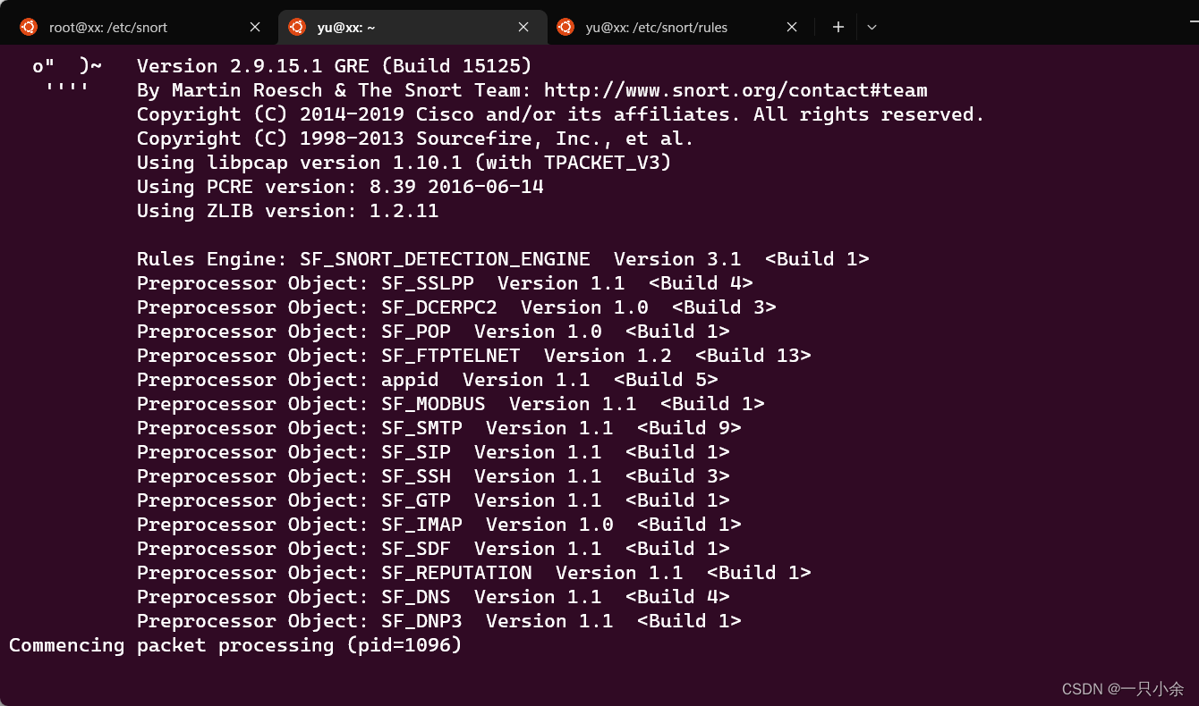
Task: Expand the new tab profile dropdown
Action: coord(872,27)
